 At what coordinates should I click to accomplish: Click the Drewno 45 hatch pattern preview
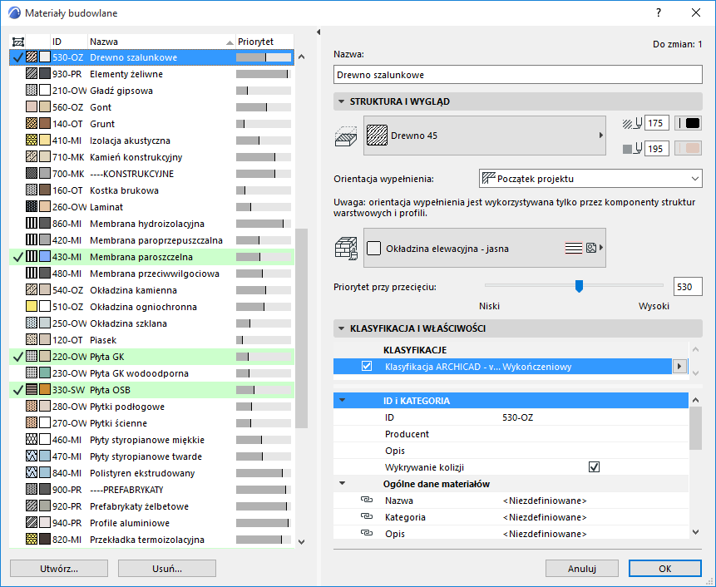tap(378, 136)
